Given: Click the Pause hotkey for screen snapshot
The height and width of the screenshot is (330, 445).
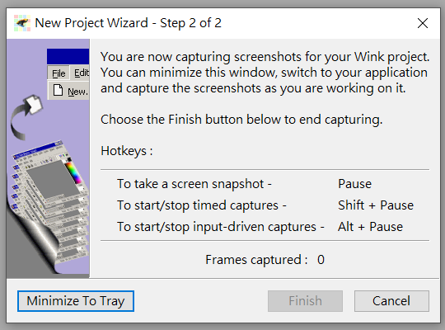Looking at the screenshot, I should coord(354,184).
